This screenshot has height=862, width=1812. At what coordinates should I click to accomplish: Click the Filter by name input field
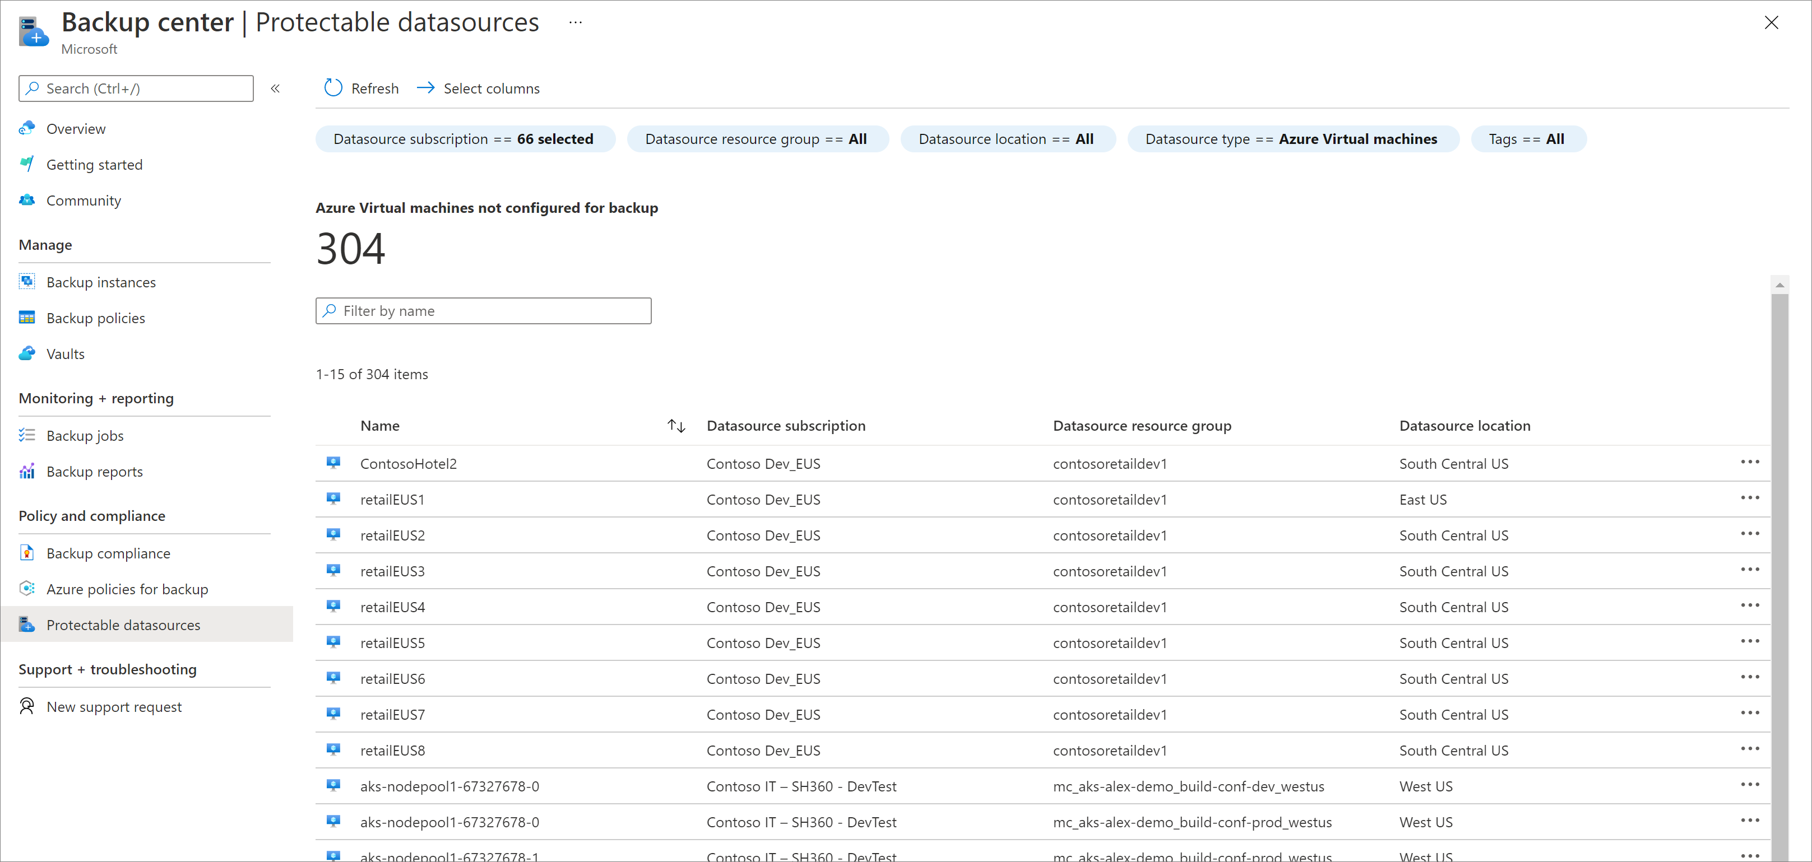tap(484, 310)
